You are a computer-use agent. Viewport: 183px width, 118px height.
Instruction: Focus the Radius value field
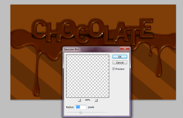(81, 107)
